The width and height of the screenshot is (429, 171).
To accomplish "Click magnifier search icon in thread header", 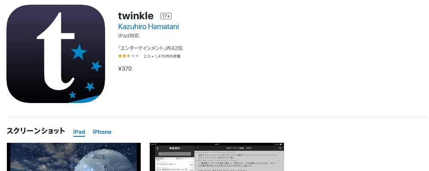I will (x=280, y=148).
